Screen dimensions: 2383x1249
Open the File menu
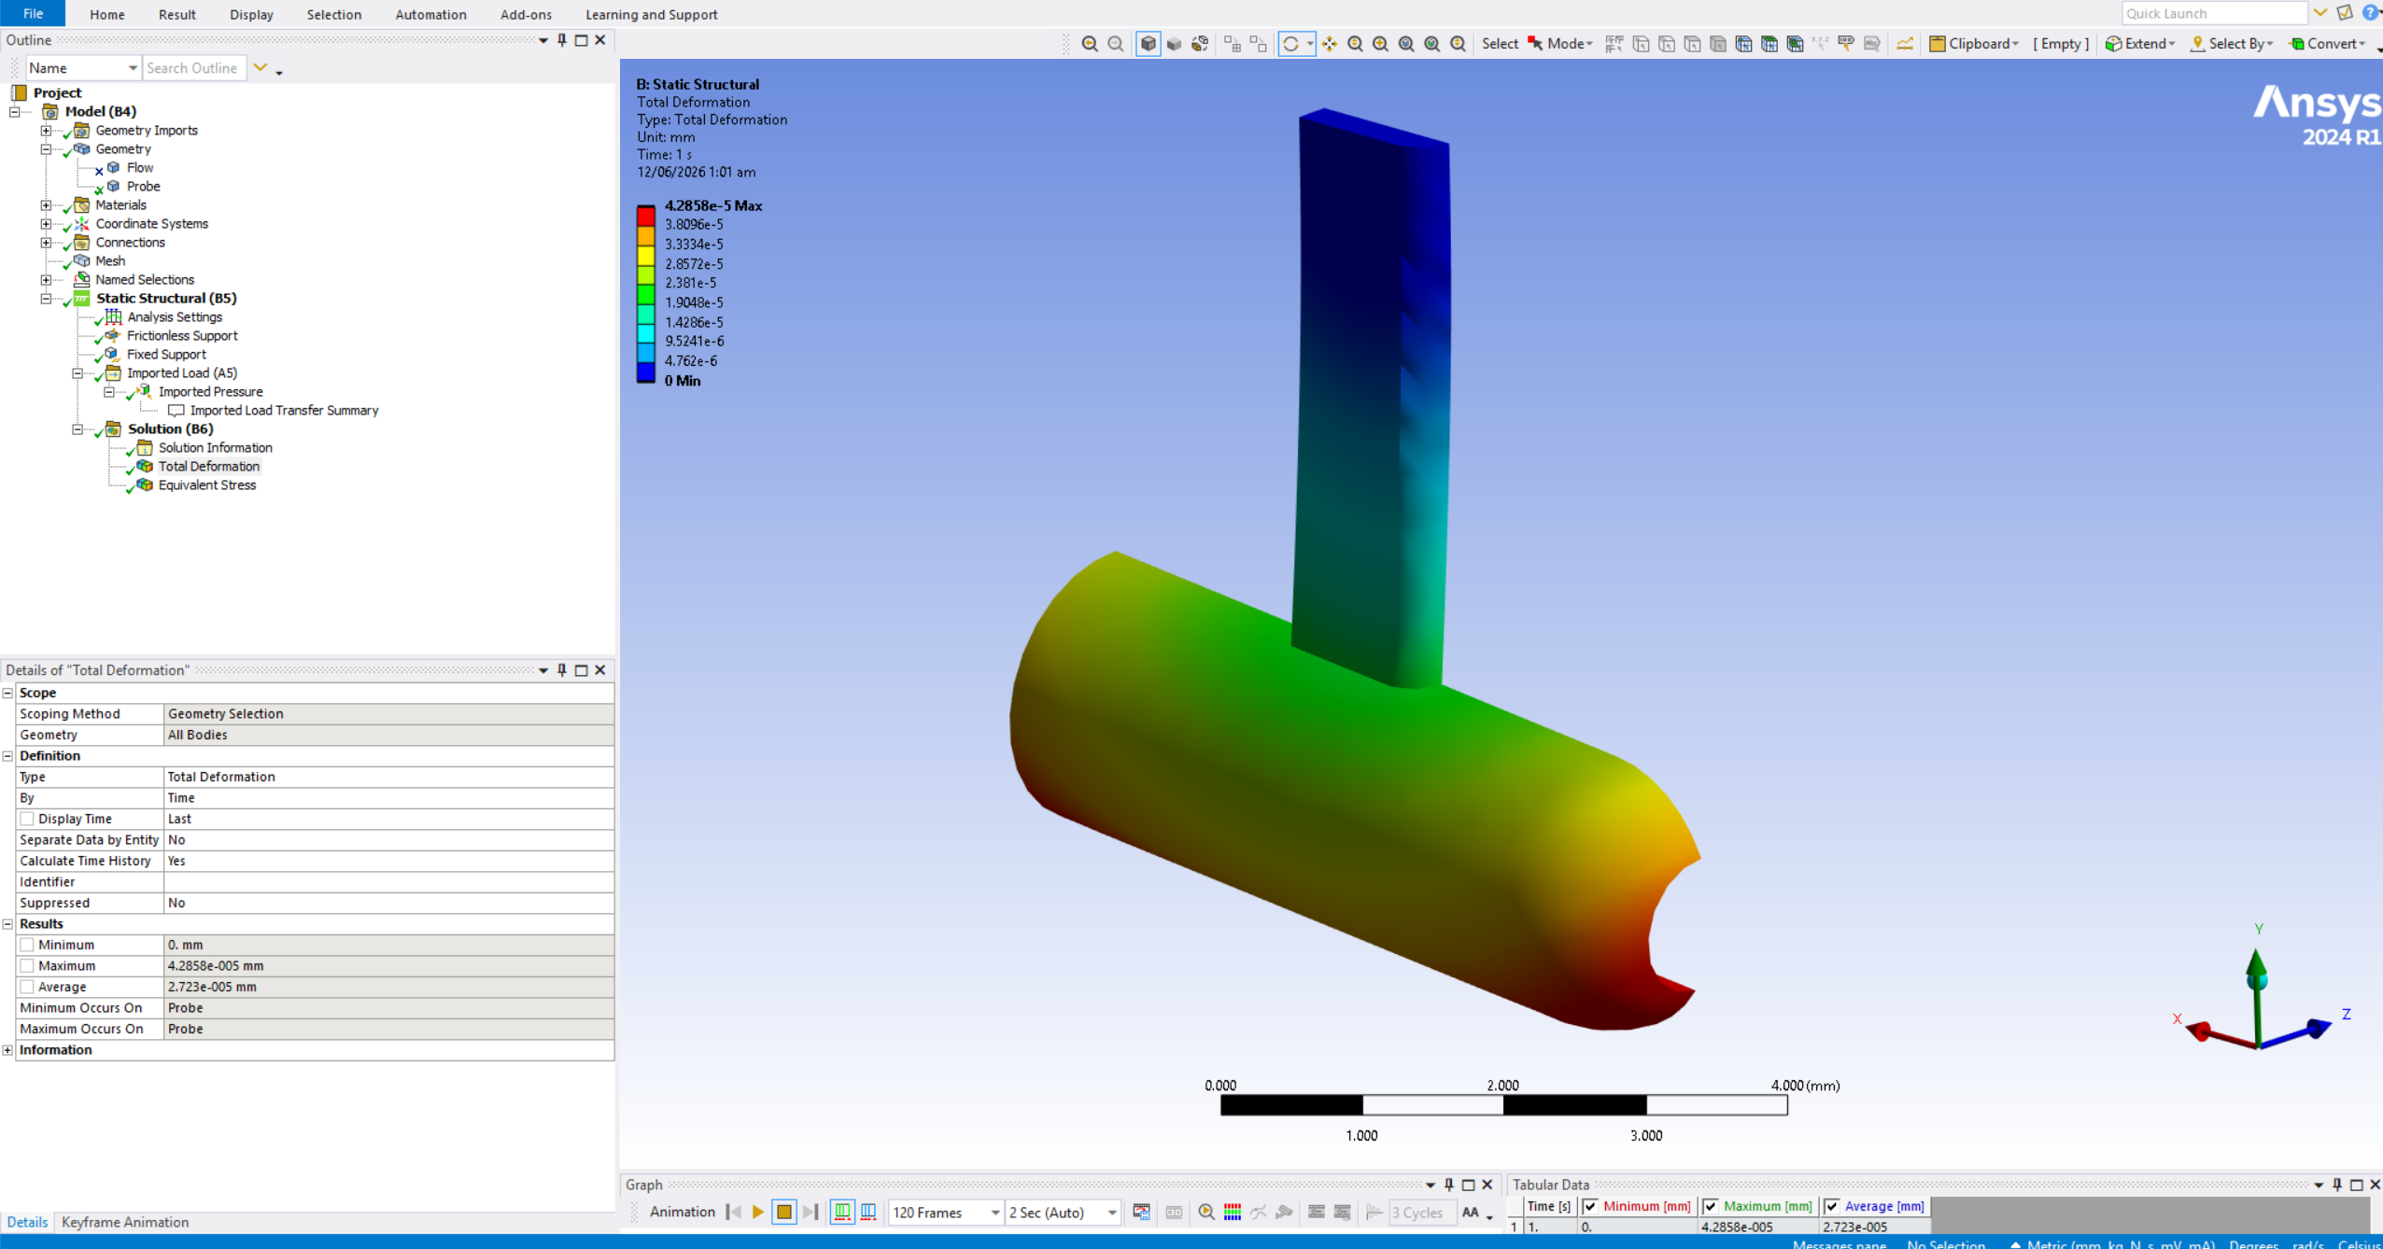(33, 14)
